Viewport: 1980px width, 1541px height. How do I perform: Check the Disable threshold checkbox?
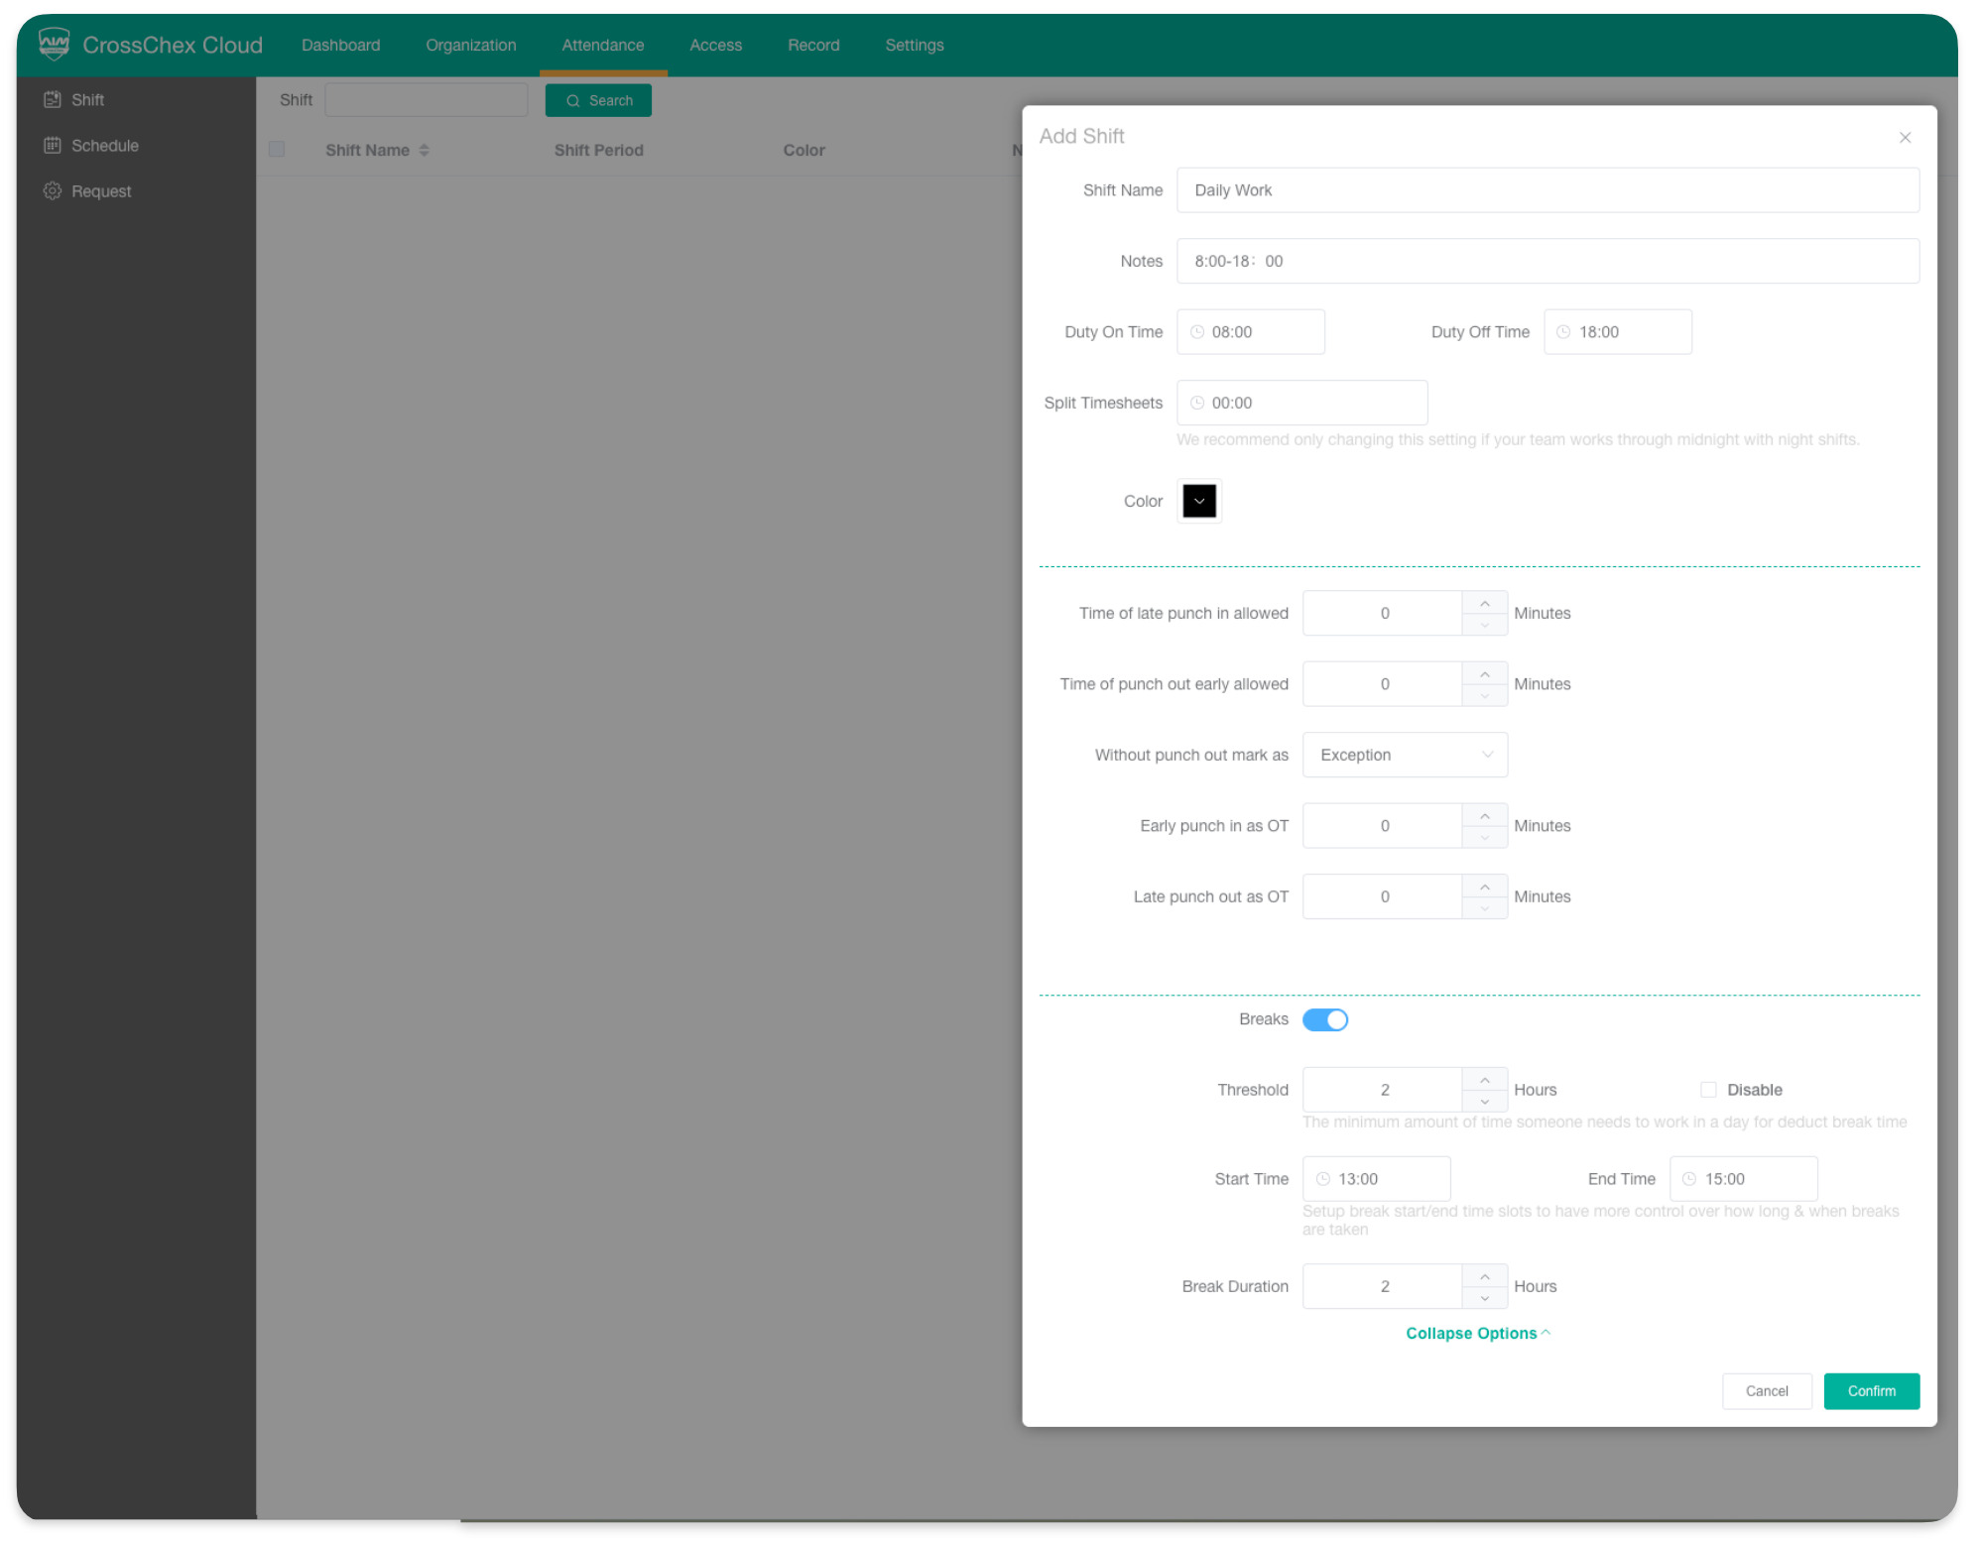[1708, 1090]
